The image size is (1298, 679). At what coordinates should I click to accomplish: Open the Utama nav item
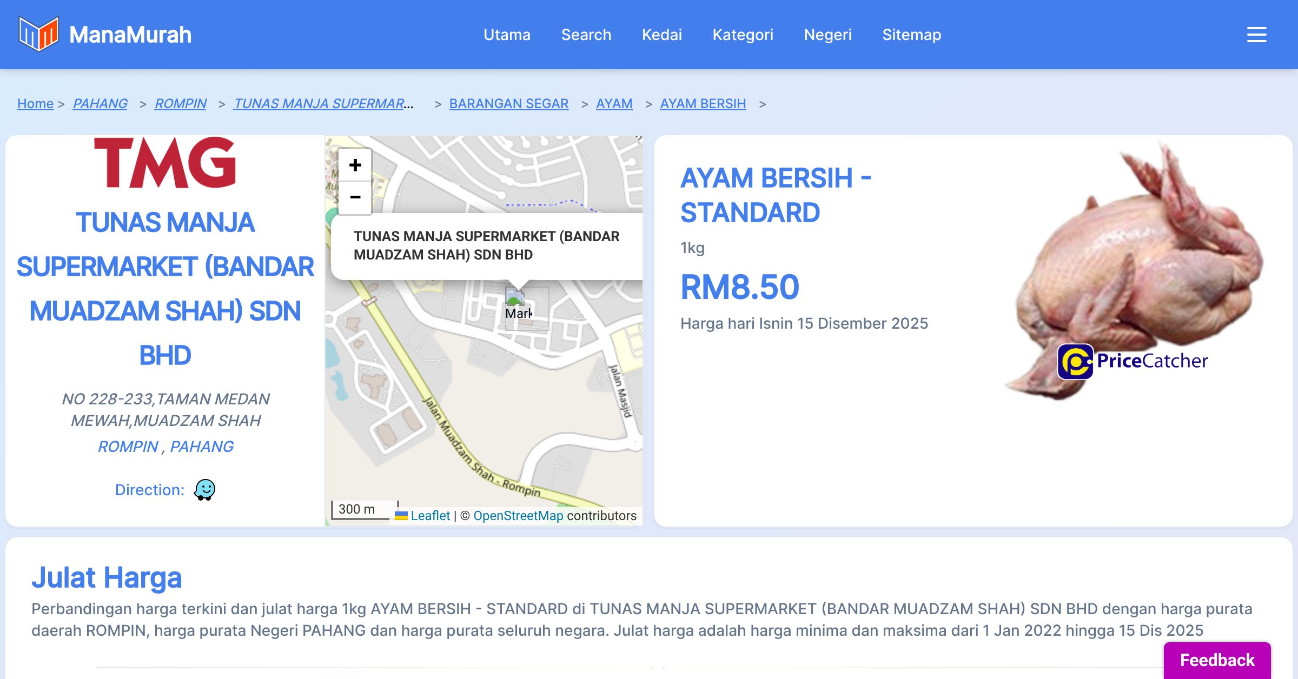507,35
